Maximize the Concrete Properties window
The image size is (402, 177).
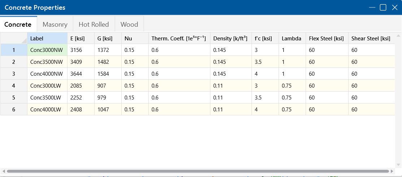pyautogui.click(x=383, y=8)
